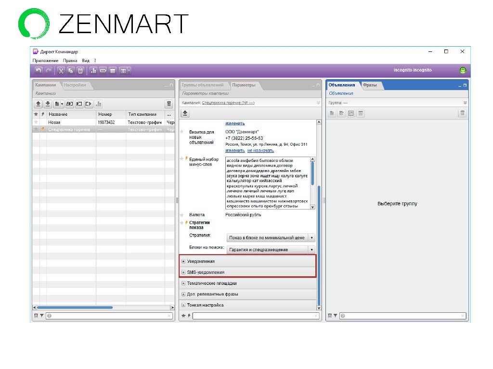This screenshot has height=369, width=493.
Task: Click the green connection status icon
Action: coord(463,70)
